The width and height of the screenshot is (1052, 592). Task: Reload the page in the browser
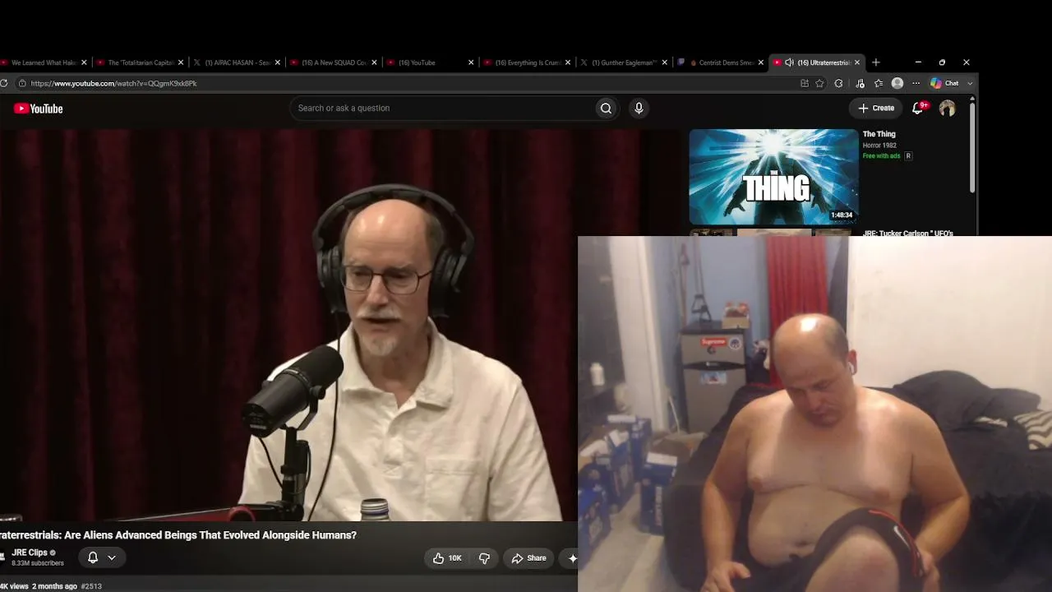[4, 83]
